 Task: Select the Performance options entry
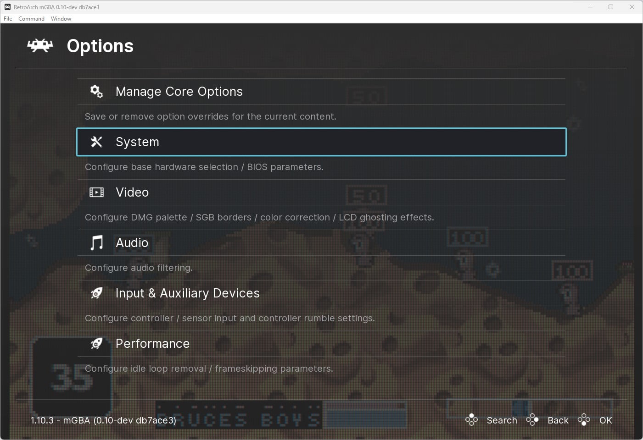[x=152, y=343]
